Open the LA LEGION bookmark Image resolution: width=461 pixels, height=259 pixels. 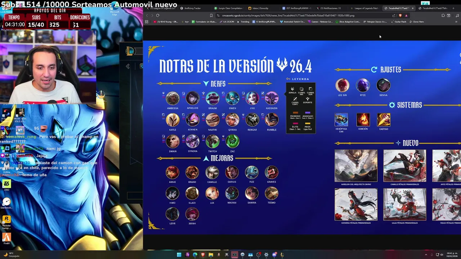[227, 22]
